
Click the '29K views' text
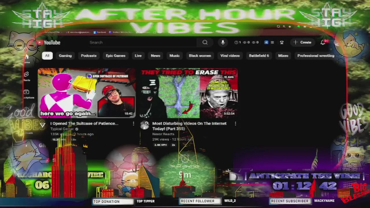tap(160, 139)
